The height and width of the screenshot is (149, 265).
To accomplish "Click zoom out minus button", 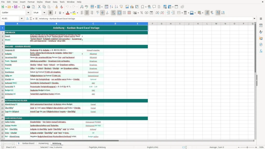I will (x=239, y=147).
